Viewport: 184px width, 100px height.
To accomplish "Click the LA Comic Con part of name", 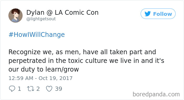I will pos(77,12).
